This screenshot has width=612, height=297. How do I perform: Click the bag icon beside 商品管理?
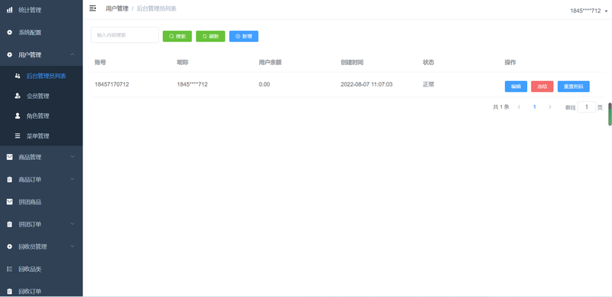(x=10, y=157)
